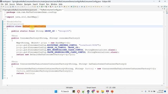This screenshot has width=168, height=94.
Task: Click the green Run button
Action: 42,7
